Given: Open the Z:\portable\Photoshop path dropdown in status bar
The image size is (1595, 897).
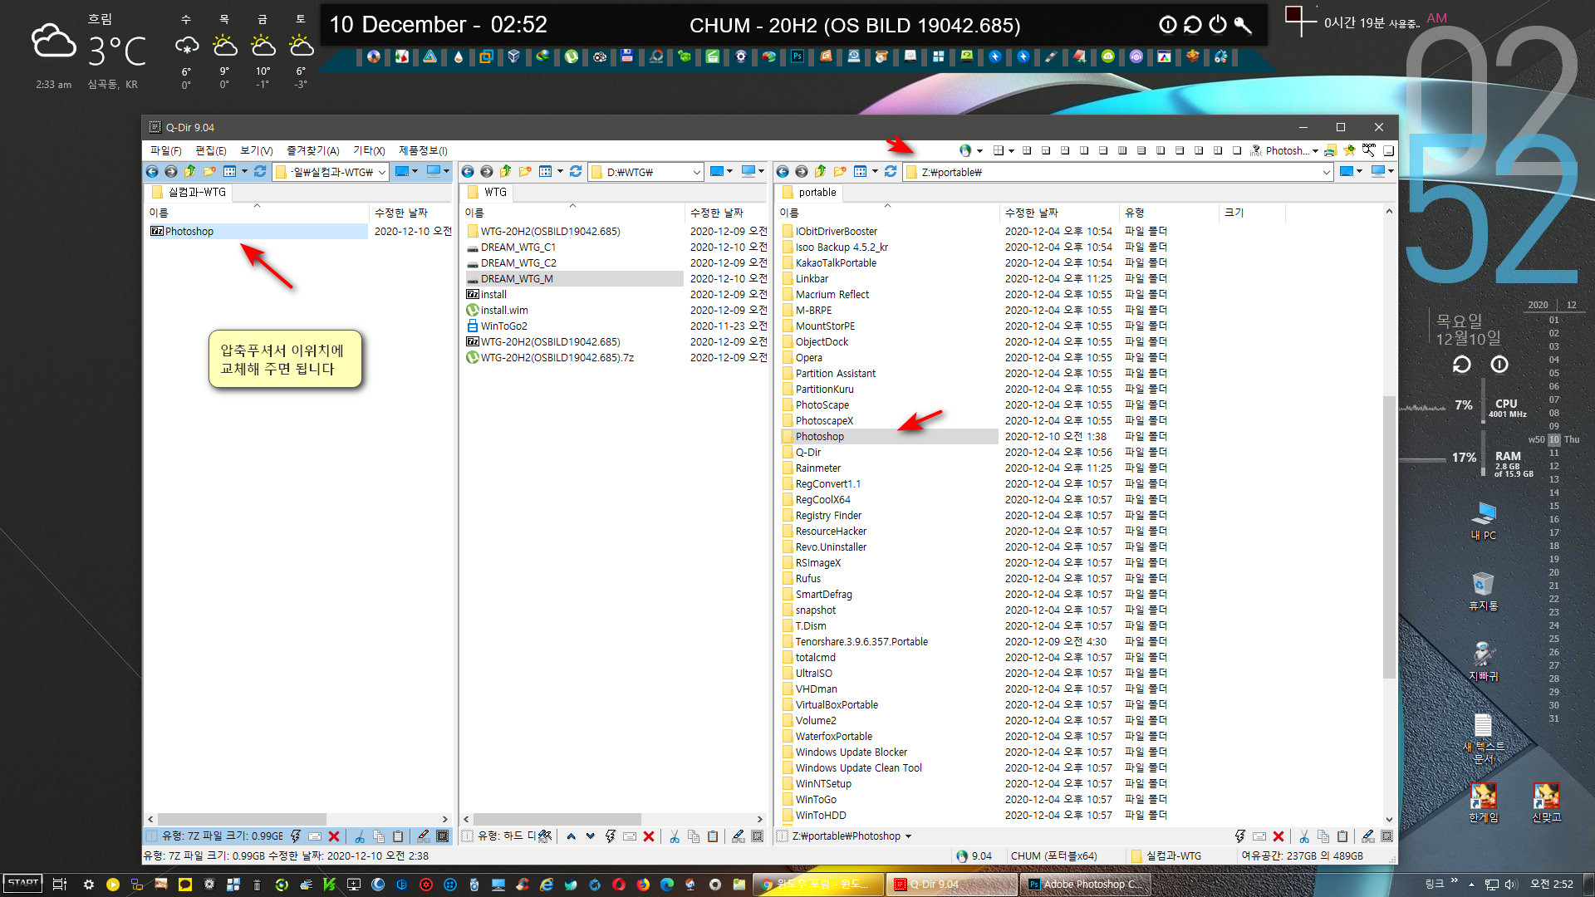Looking at the screenshot, I should tap(908, 836).
